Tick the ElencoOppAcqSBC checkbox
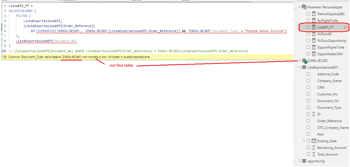Image resolution: width=350 pixels, height=167 pixels. [x=308, y=14]
